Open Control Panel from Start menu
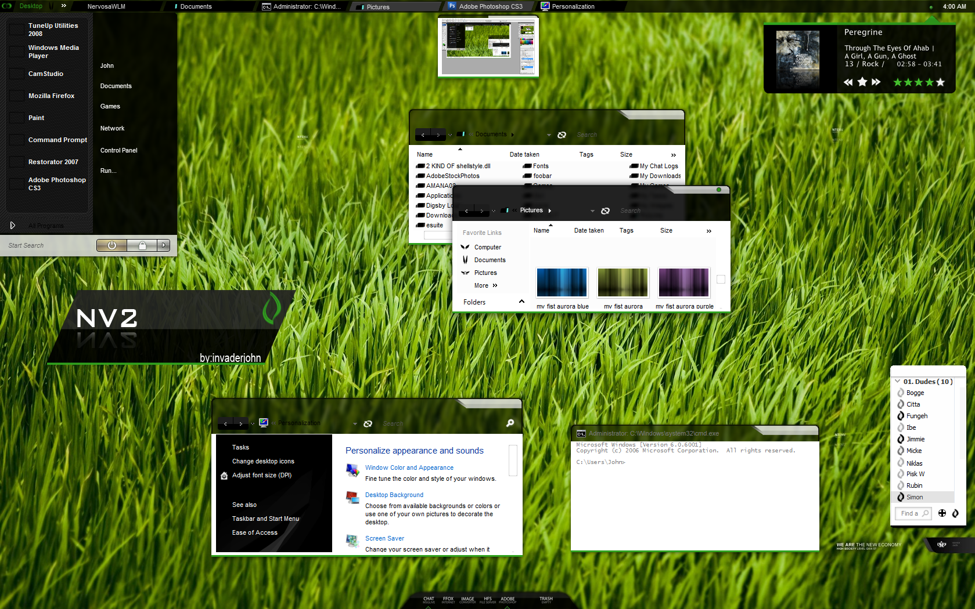Image resolution: width=975 pixels, height=609 pixels. pyautogui.click(x=118, y=150)
